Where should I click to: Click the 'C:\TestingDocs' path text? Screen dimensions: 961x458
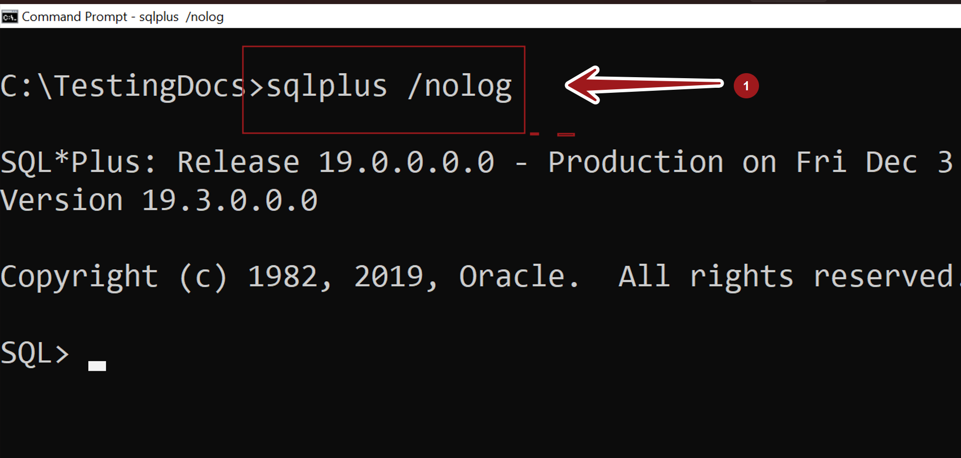coord(123,86)
